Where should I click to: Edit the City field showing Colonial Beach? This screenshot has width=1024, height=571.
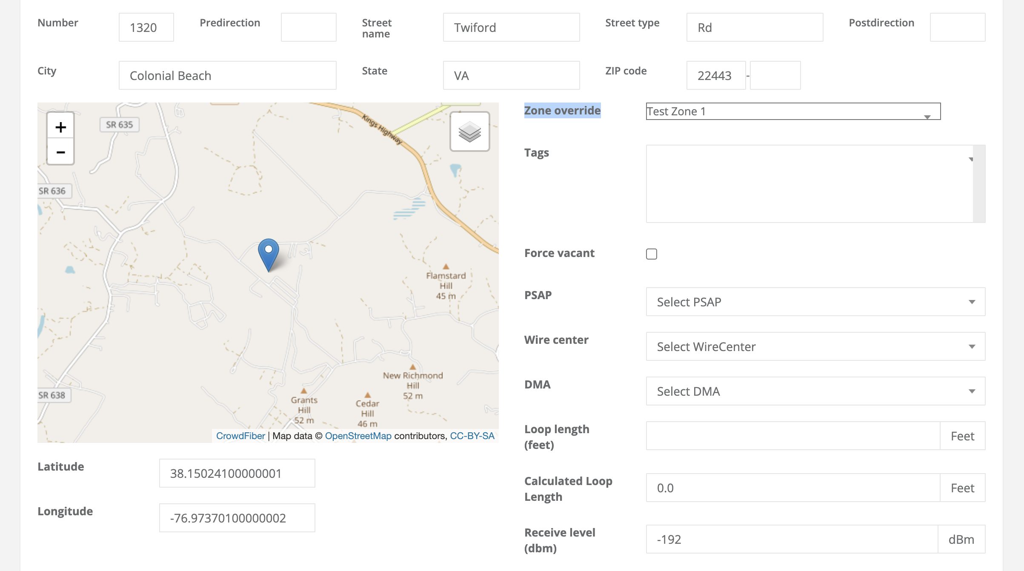[227, 75]
